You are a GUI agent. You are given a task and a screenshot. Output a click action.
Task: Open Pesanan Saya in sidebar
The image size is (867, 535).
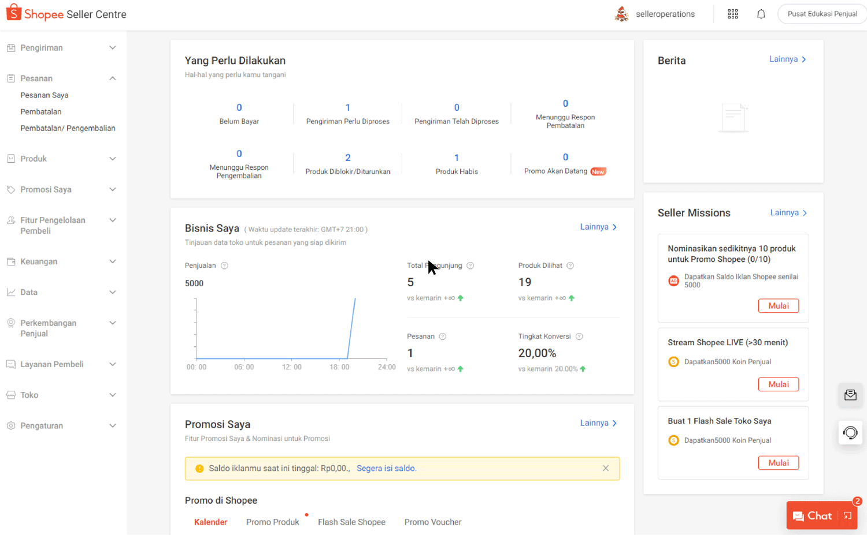pos(45,95)
